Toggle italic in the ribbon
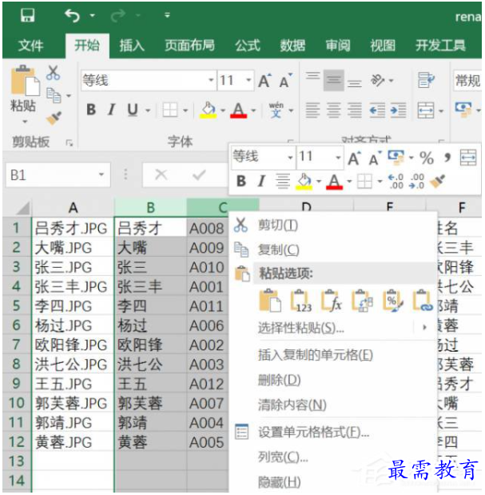 point(111,110)
